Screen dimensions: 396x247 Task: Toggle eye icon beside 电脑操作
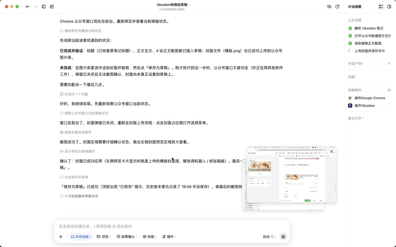[x=389, y=90]
